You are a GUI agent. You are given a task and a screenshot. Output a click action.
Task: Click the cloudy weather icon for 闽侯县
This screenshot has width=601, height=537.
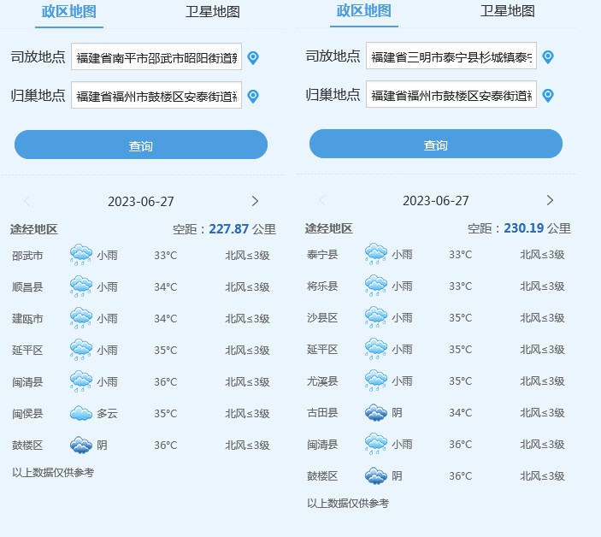(81, 414)
